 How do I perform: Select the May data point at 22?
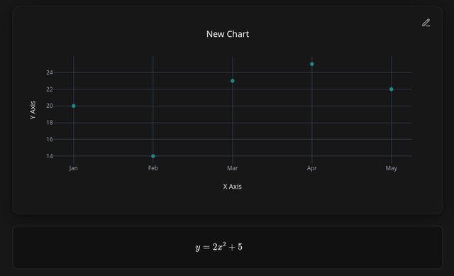click(391, 89)
